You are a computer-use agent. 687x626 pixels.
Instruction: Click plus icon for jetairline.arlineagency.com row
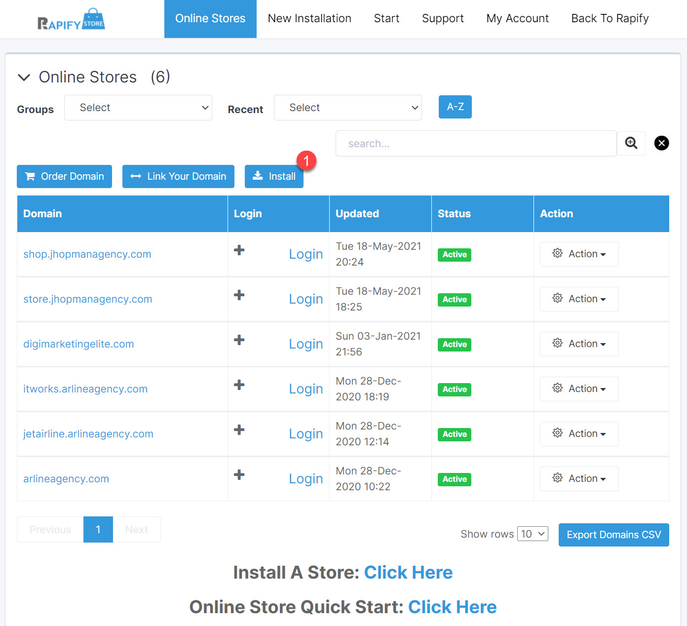(239, 430)
